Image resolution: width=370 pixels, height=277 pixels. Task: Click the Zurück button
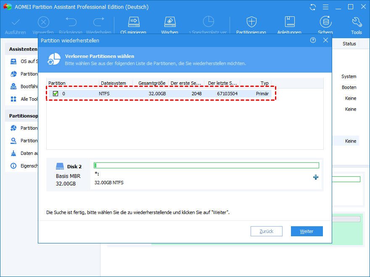(x=267, y=231)
